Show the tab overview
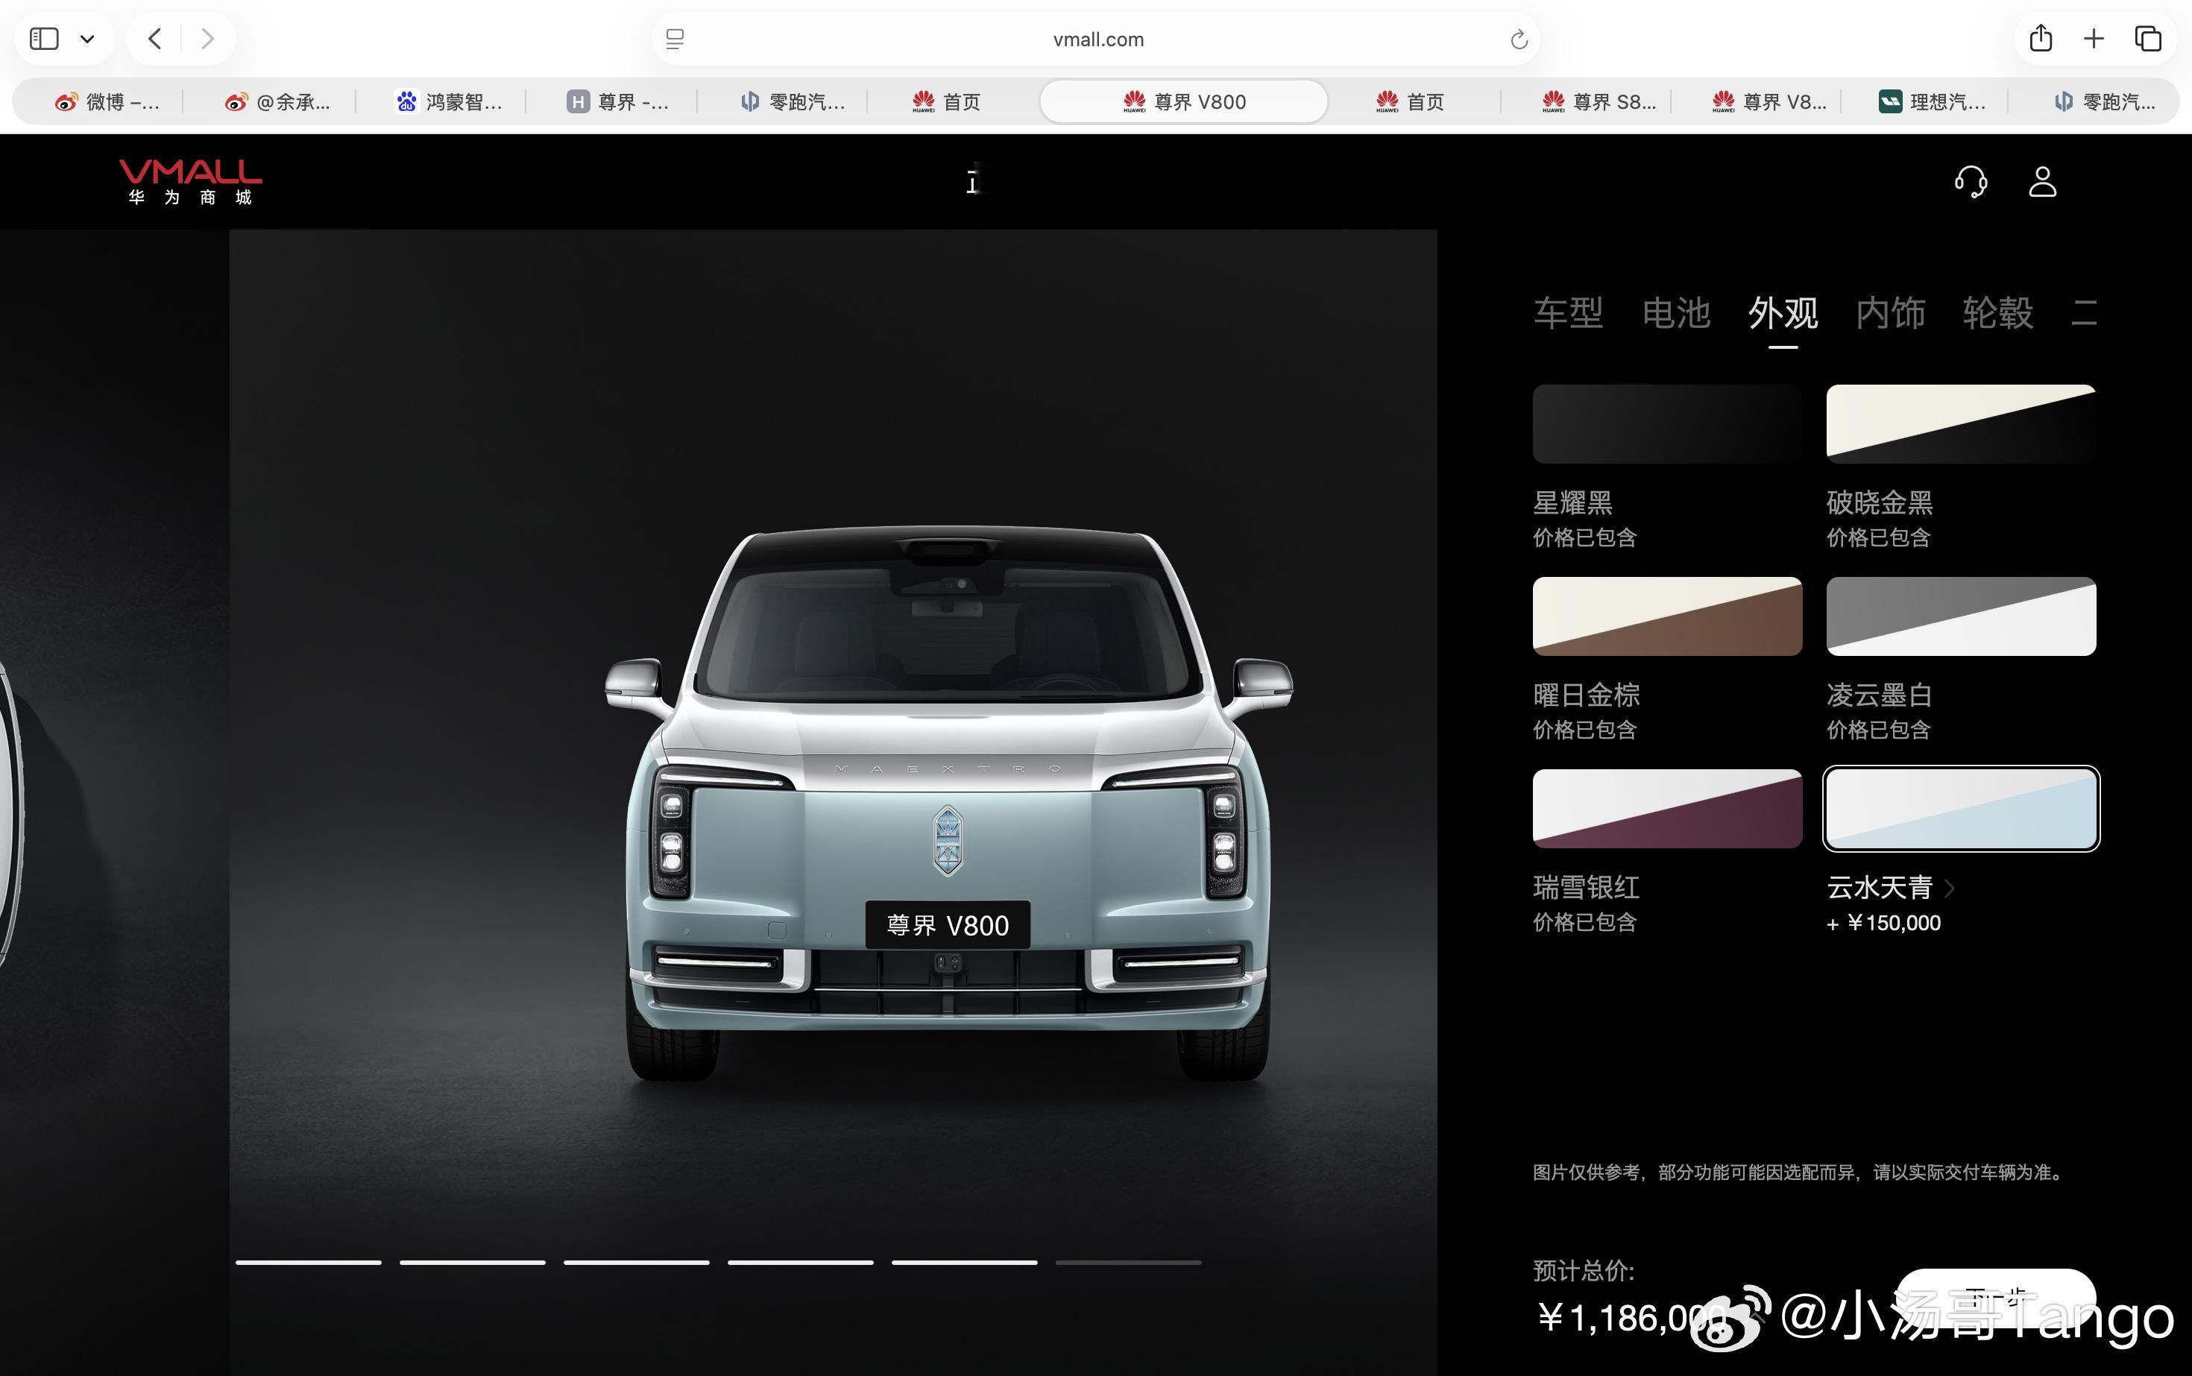The image size is (2192, 1376). coord(2148,38)
